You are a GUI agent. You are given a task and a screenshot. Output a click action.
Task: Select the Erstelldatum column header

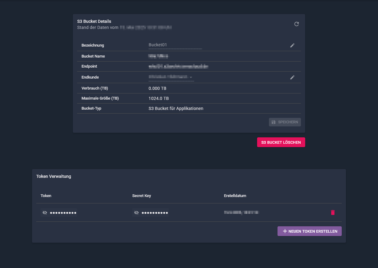(x=235, y=196)
